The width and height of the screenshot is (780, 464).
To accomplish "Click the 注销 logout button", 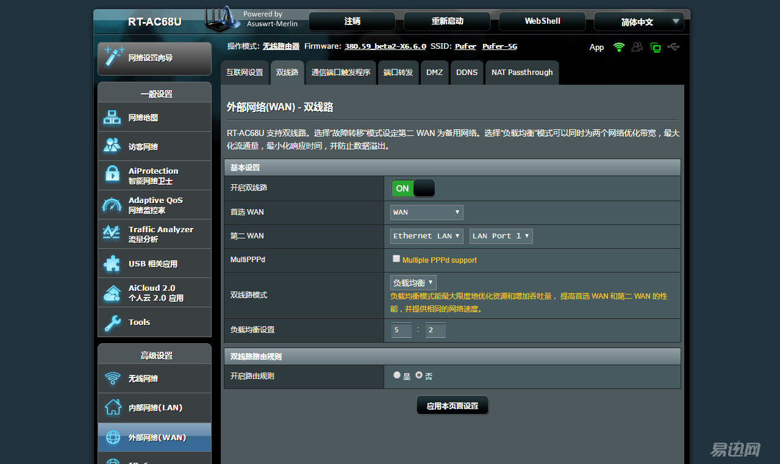I will point(352,21).
